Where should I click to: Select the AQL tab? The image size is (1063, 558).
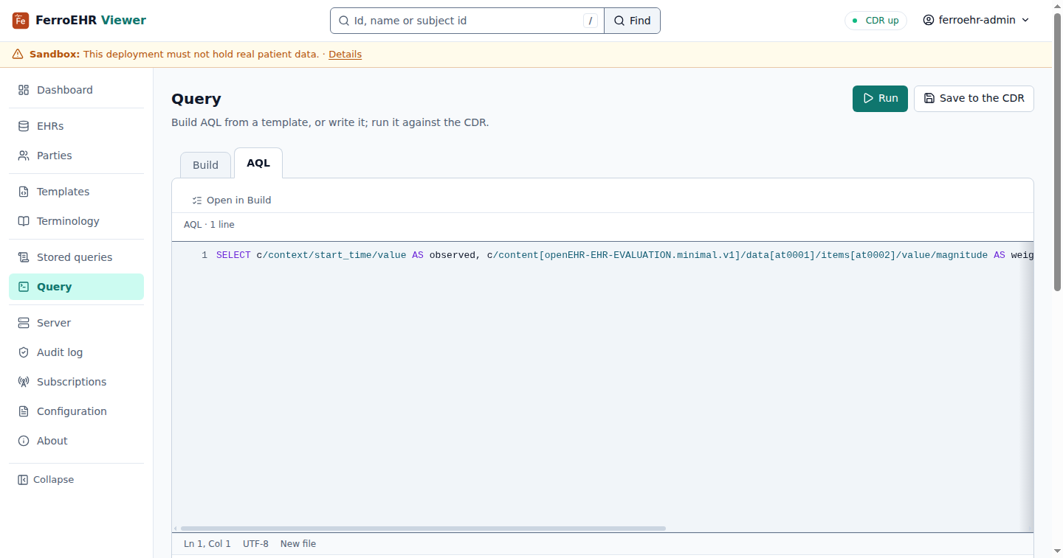pyautogui.click(x=258, y=163)
